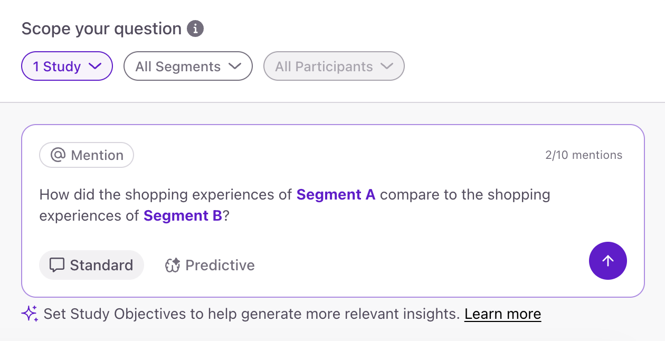Image resolution: width=665 pixels, height=341 pixels.
Task: Select the Segment A mention tag
Action: [336, 195]
